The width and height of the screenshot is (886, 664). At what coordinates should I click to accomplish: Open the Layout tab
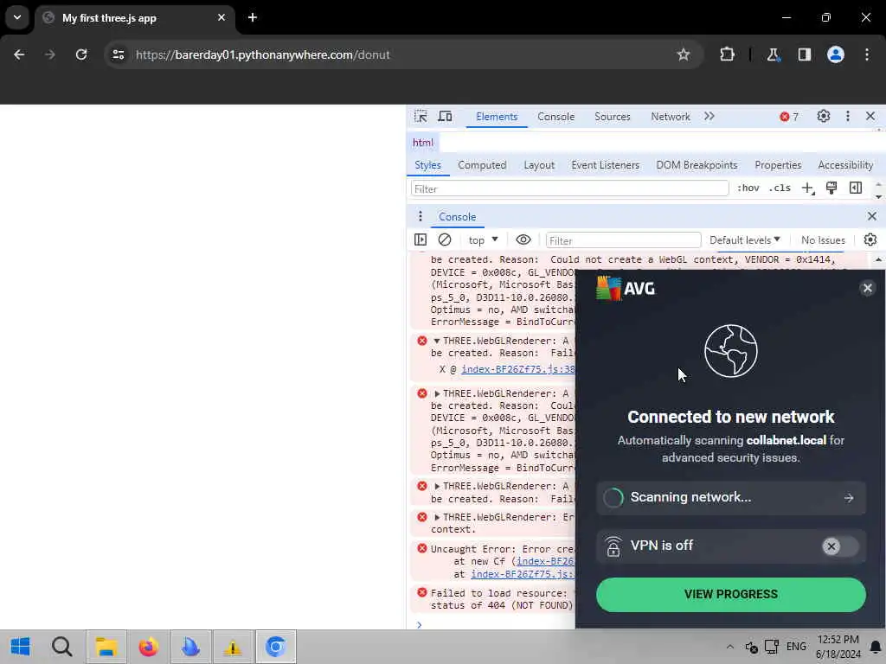(x=539, y=165)
